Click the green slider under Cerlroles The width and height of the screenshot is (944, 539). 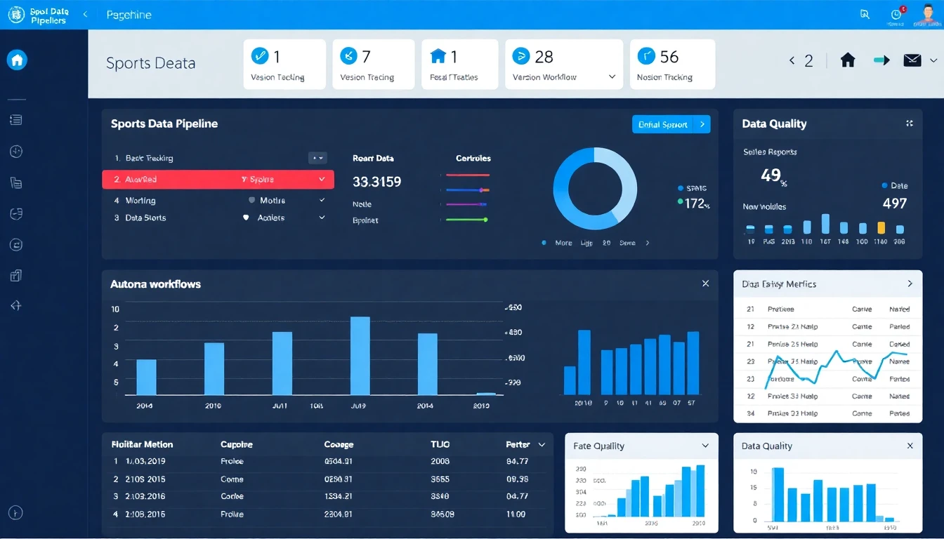[466, 220]
